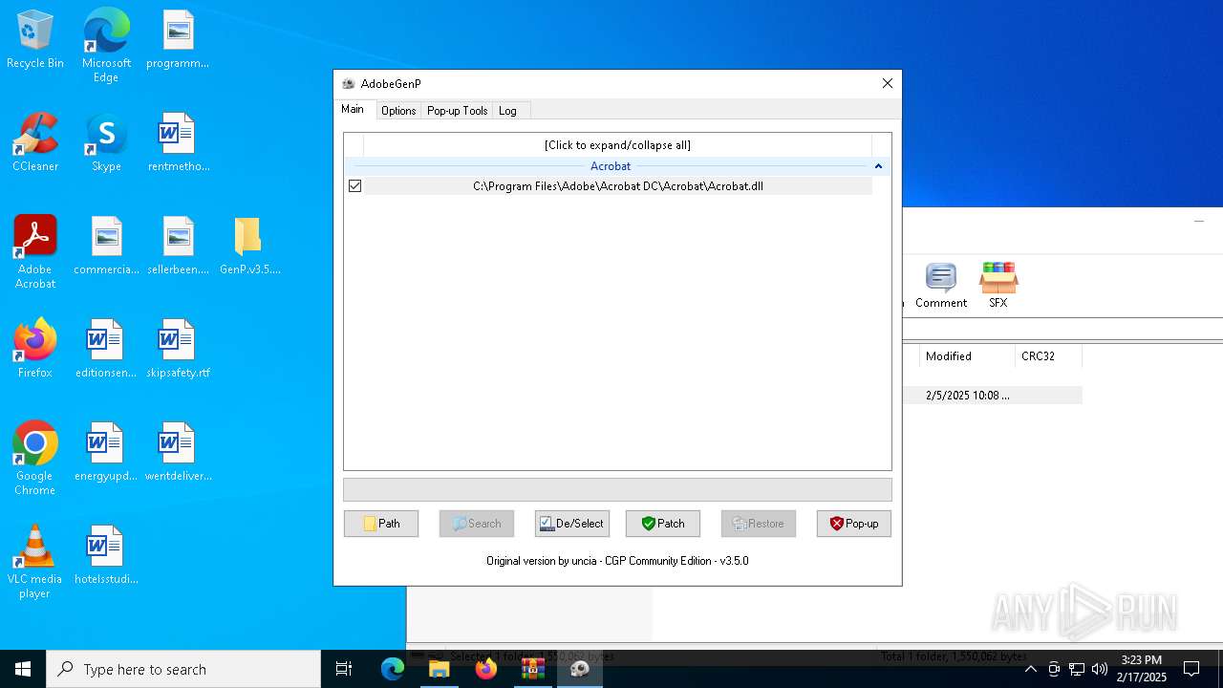This screenshot has width=1223, height=688.
Task: Click the Acrobat group label
Action: coord(611,166)
